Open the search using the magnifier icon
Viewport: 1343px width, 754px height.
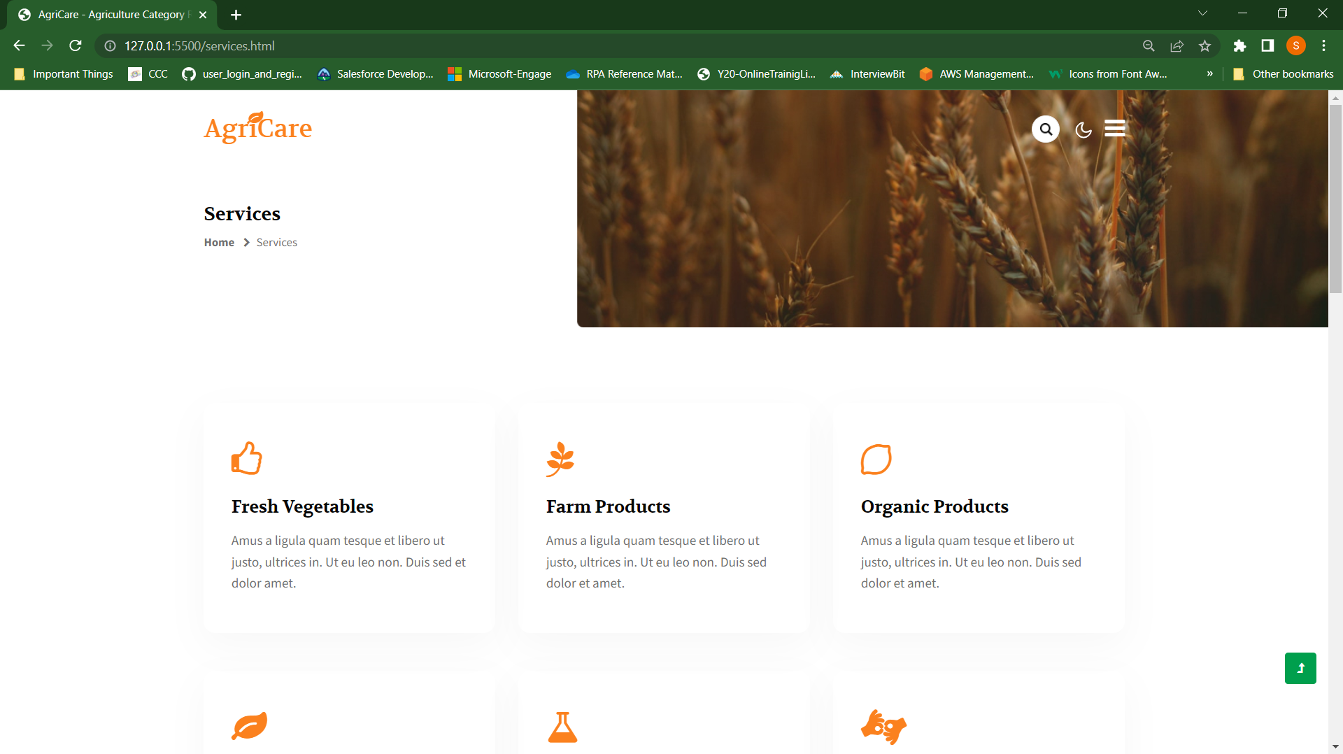coord(1045,129)
